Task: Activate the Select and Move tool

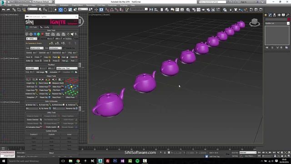Action: [x=60, y=10]
